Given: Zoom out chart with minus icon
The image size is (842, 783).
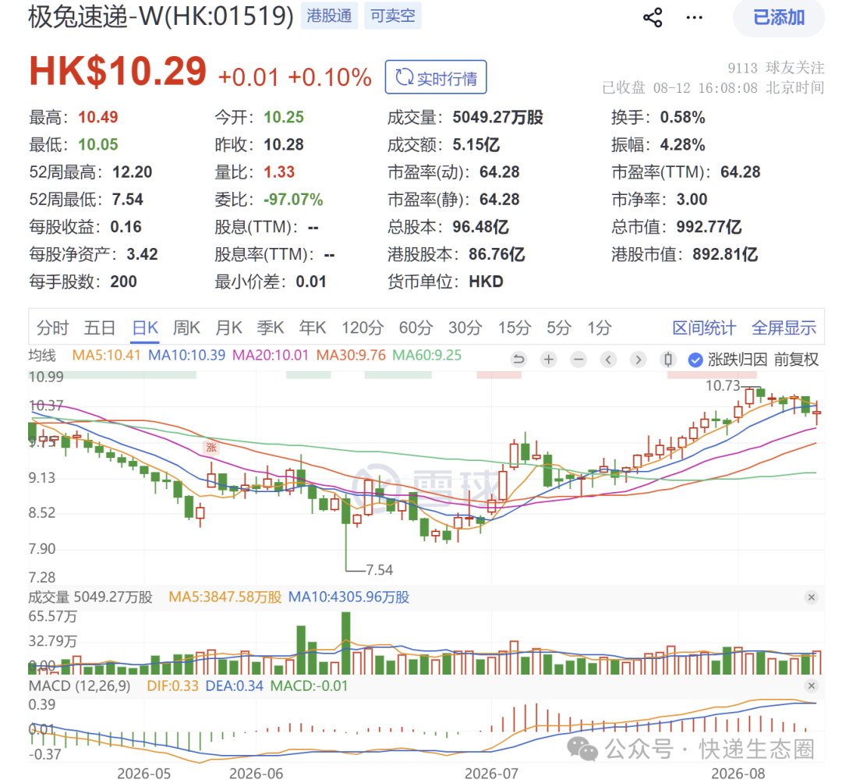Looking at the screenshot, I should (578, 360).
